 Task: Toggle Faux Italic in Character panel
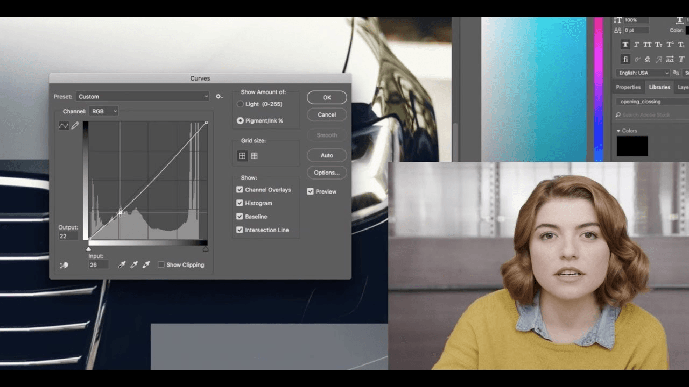pyautogui.click(x=637, y=45)
